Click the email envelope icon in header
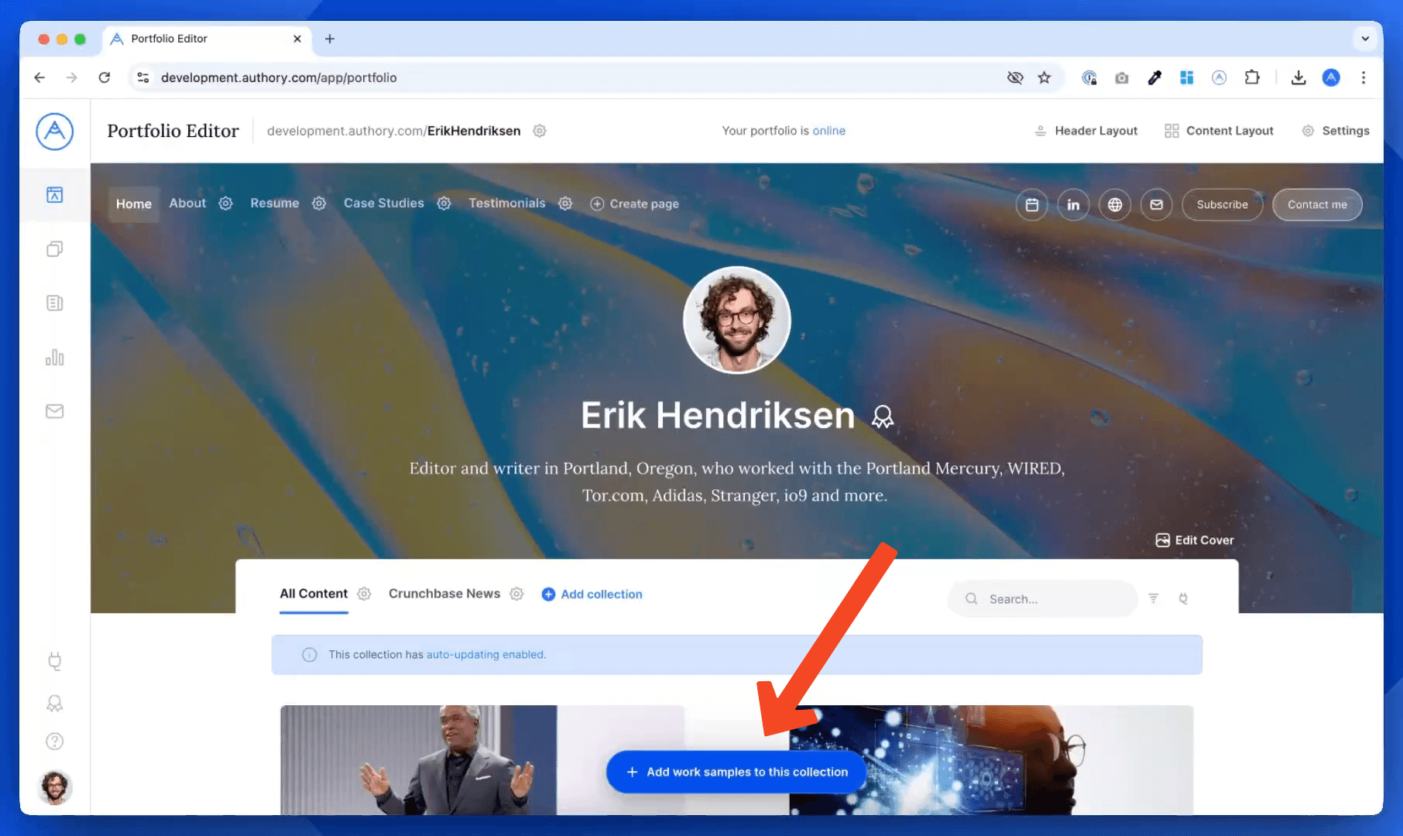 coord(1156,204)
